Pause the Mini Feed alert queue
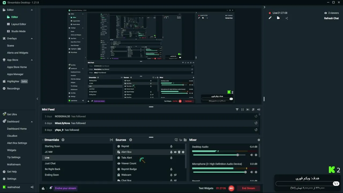The width and height of the screenshot is (343, 193). click(243, 109)
